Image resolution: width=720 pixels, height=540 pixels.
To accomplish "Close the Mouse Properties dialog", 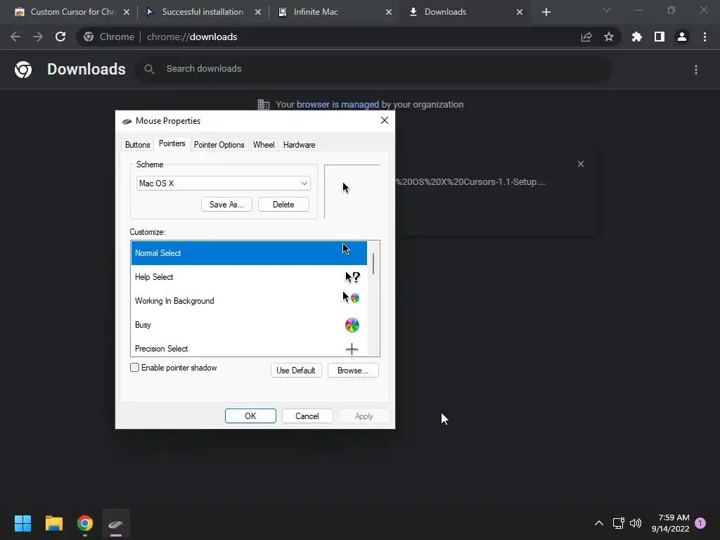I will 385,120.
